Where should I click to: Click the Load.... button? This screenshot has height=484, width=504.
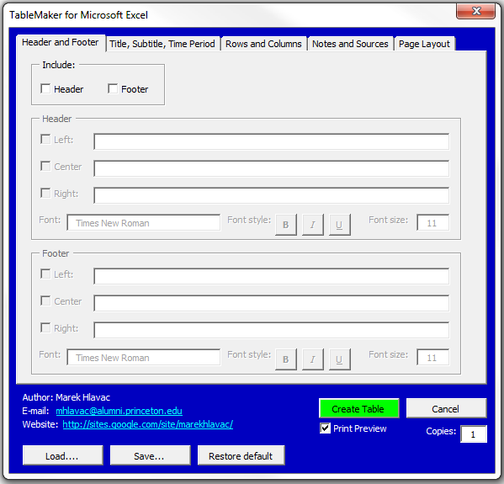pyautogui.click(x=62, y=455)
